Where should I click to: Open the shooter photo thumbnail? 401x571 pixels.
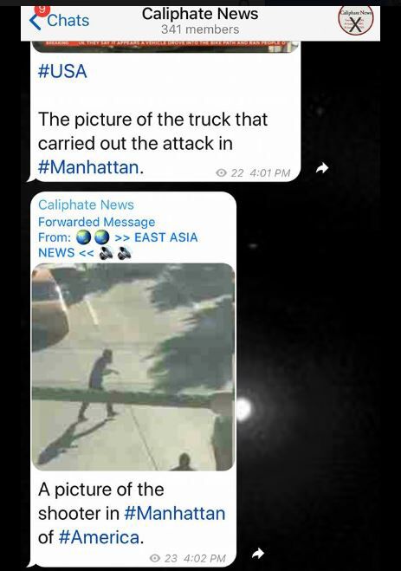coord(133,367)
